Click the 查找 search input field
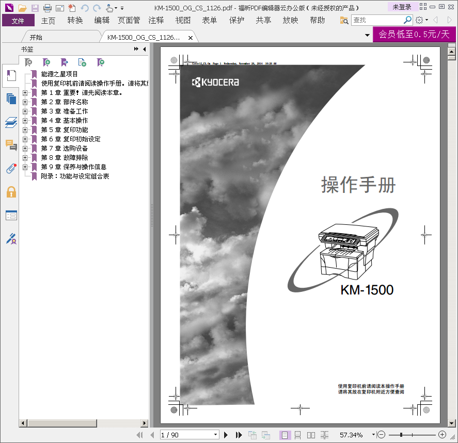The image size is (458, 443). click(x=377, y=20)
